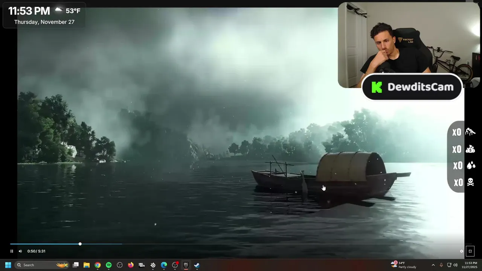Open Steam from taskbar
This screenshot has width=482, height=271.
197,265
